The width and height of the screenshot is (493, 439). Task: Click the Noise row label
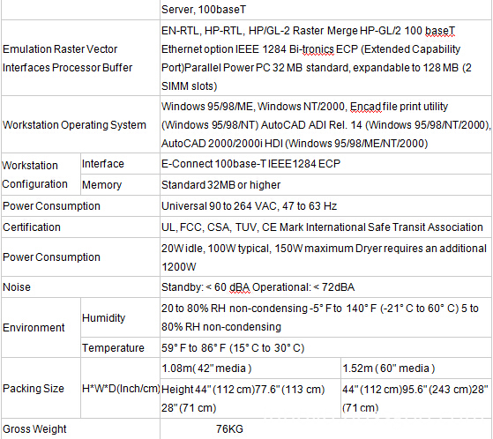click(x=80, y=287)
